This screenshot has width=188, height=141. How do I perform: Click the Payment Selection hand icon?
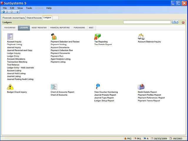(54, 37)
